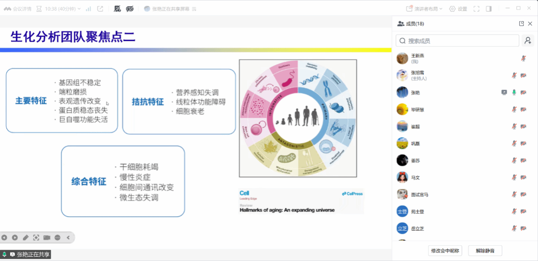The height and width of the screenshot is (261, 538).
Task: Click 苑士登 camera-off icon
Action: (524, 211)
